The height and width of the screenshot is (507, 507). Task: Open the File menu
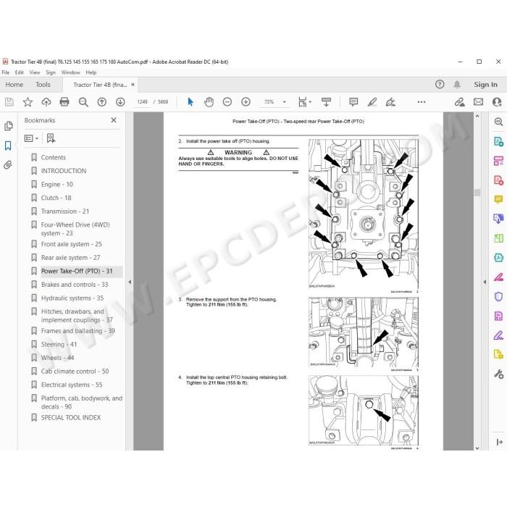tap(6, 72)
